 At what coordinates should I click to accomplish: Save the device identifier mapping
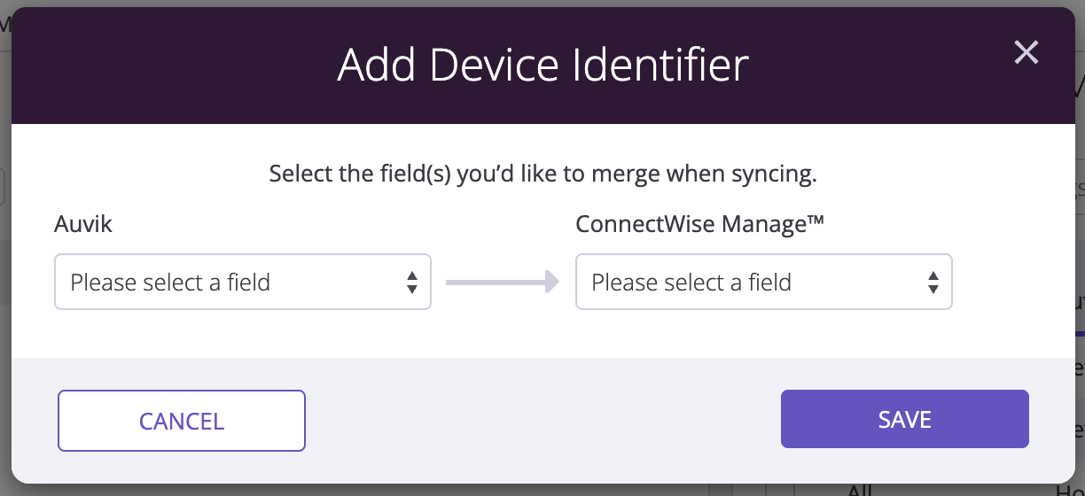tap(905, 419)
